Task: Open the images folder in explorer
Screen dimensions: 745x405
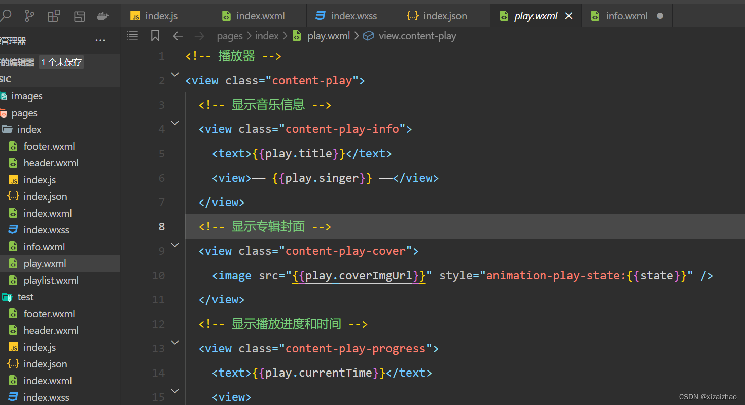Action: pyautogui.click(x=60, y=96)
